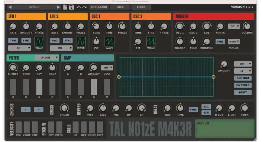Viewport: 261px width, 142px height.
Task: Toggle the delay SYNC button
Action: 193,110
